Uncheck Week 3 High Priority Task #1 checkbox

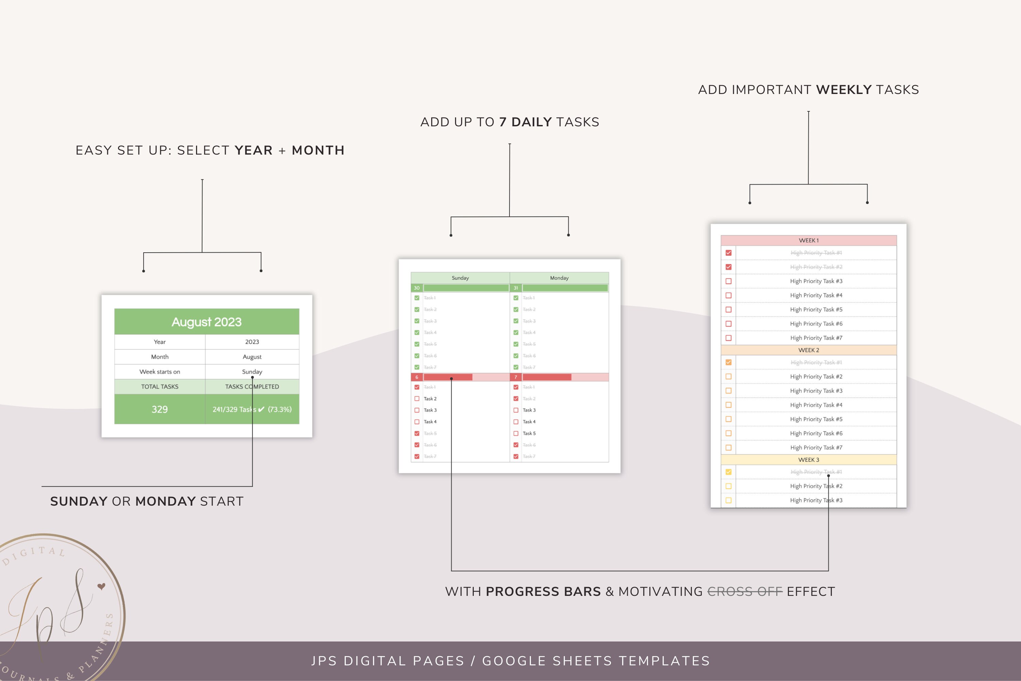(728, 472)
